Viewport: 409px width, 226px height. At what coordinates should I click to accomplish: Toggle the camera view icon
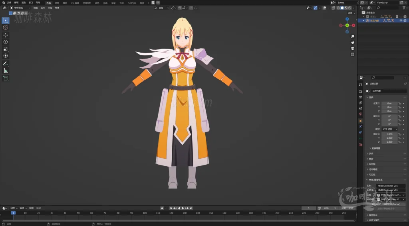pyautogui.click(x=353, y=49)
